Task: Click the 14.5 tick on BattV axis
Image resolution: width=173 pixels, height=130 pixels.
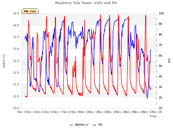Action: [16, 14]
